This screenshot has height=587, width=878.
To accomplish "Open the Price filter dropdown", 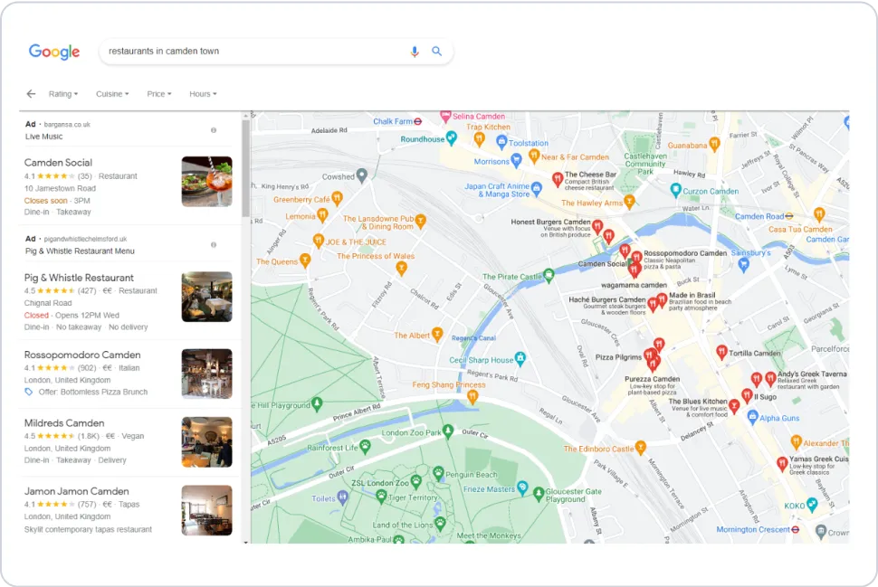I will coord(158,94).
